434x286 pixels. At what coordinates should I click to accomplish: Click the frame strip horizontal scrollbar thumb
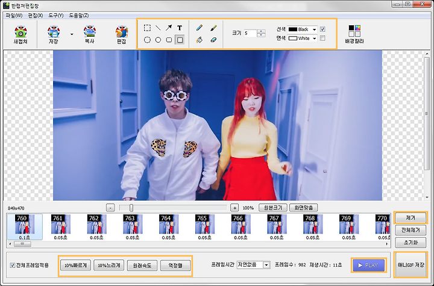(22, 244)
